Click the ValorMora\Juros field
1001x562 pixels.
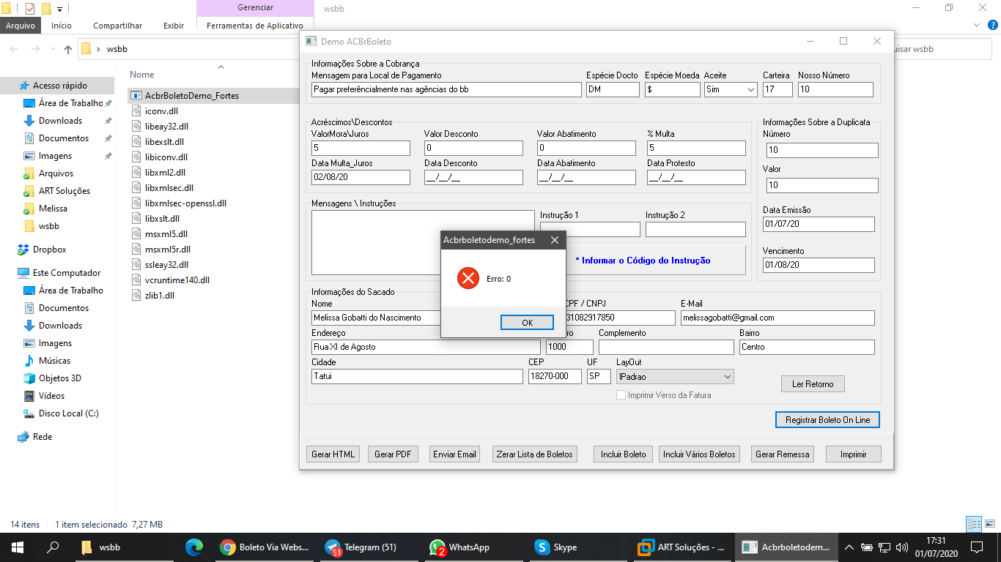point(361,148)
